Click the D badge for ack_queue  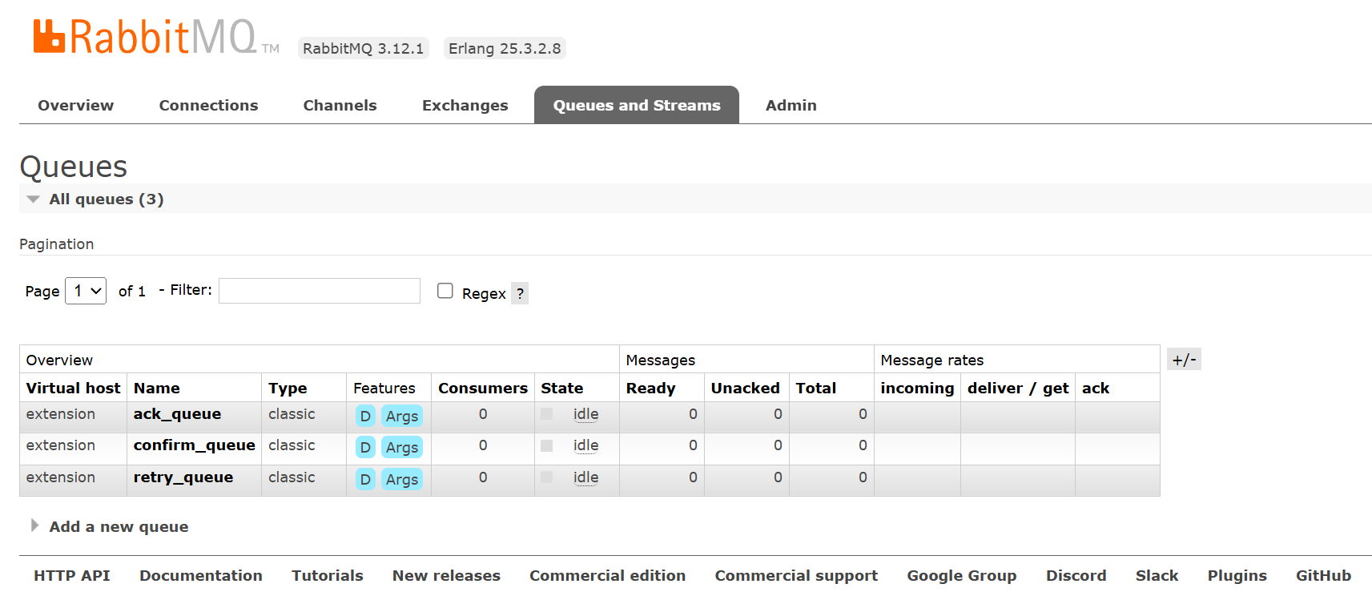[365, 416]
